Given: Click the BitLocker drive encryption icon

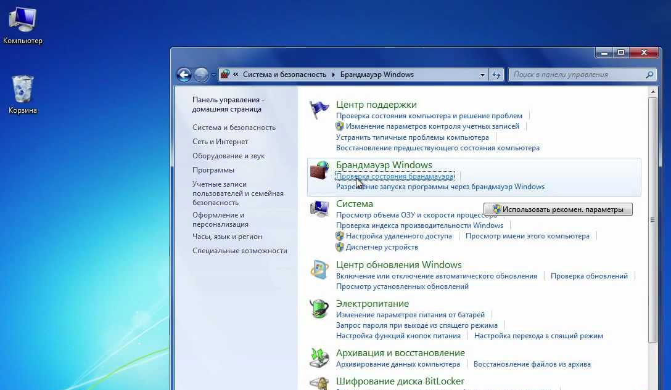Looking at the screenshot, I should (319, 383).
